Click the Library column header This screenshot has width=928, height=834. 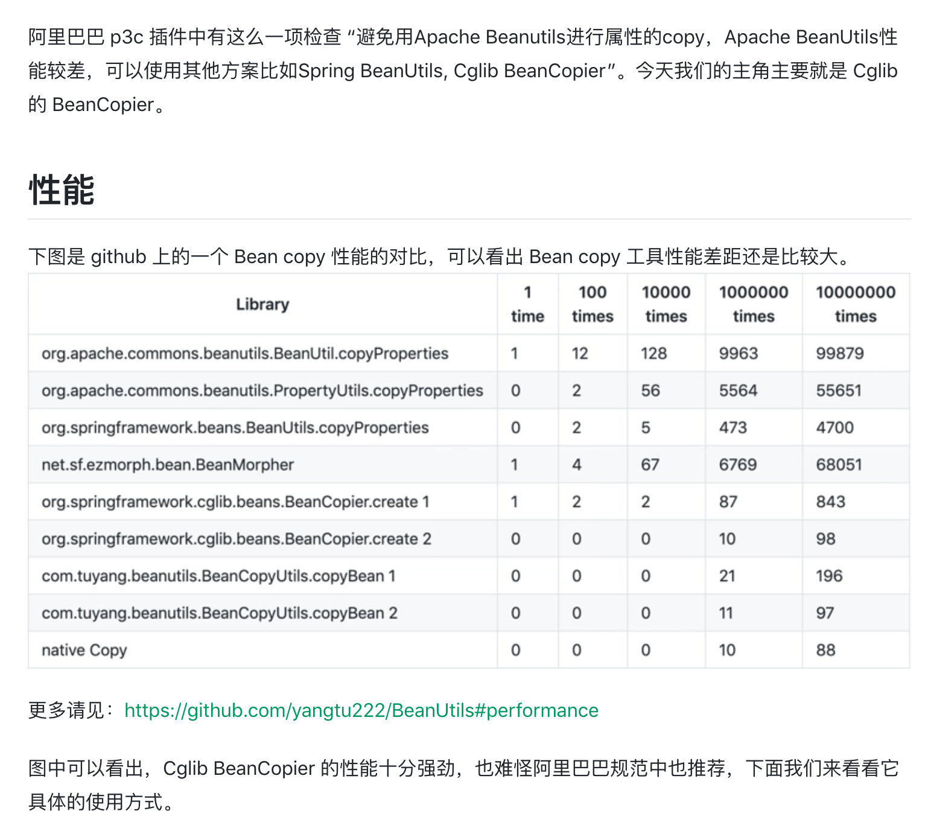pyautogui.click(x=262, y=304)
